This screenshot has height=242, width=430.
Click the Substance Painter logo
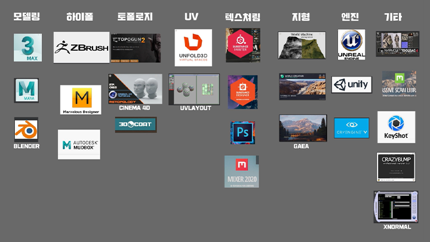pyautogui.click(x=243, y=45)
